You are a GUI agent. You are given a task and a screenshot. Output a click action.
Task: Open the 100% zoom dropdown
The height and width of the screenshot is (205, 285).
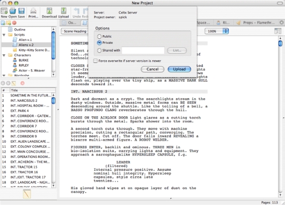[217, 31]
